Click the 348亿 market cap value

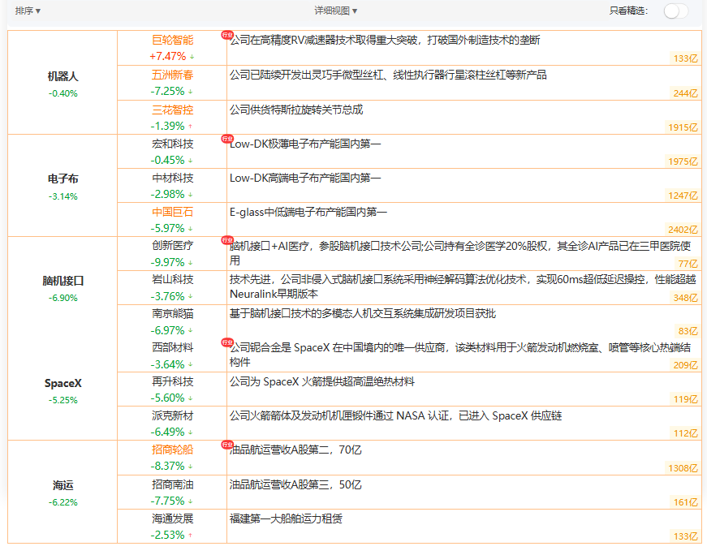(x=685, y=298)
